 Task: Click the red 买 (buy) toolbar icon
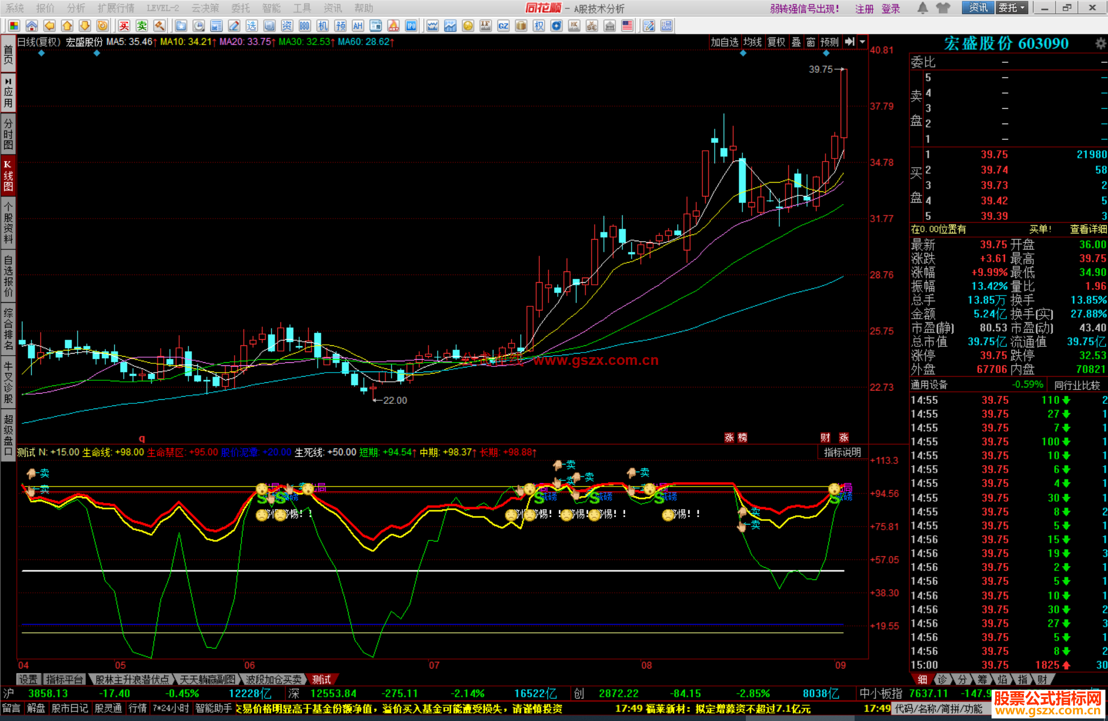click(124, 26)
